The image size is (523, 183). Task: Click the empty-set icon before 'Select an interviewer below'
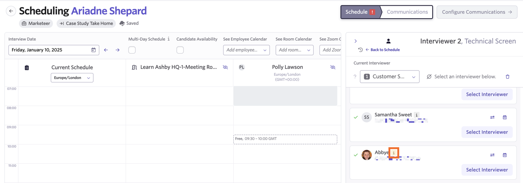tap(429, 77)
